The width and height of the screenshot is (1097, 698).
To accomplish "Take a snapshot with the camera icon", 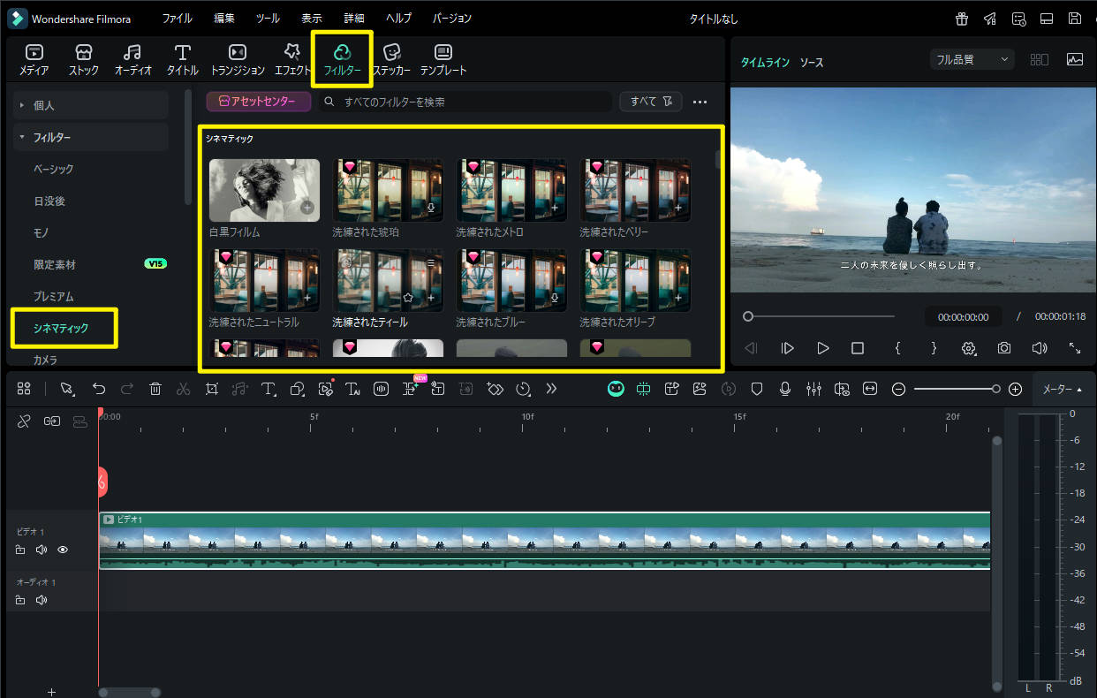I will coord(1004,348).
